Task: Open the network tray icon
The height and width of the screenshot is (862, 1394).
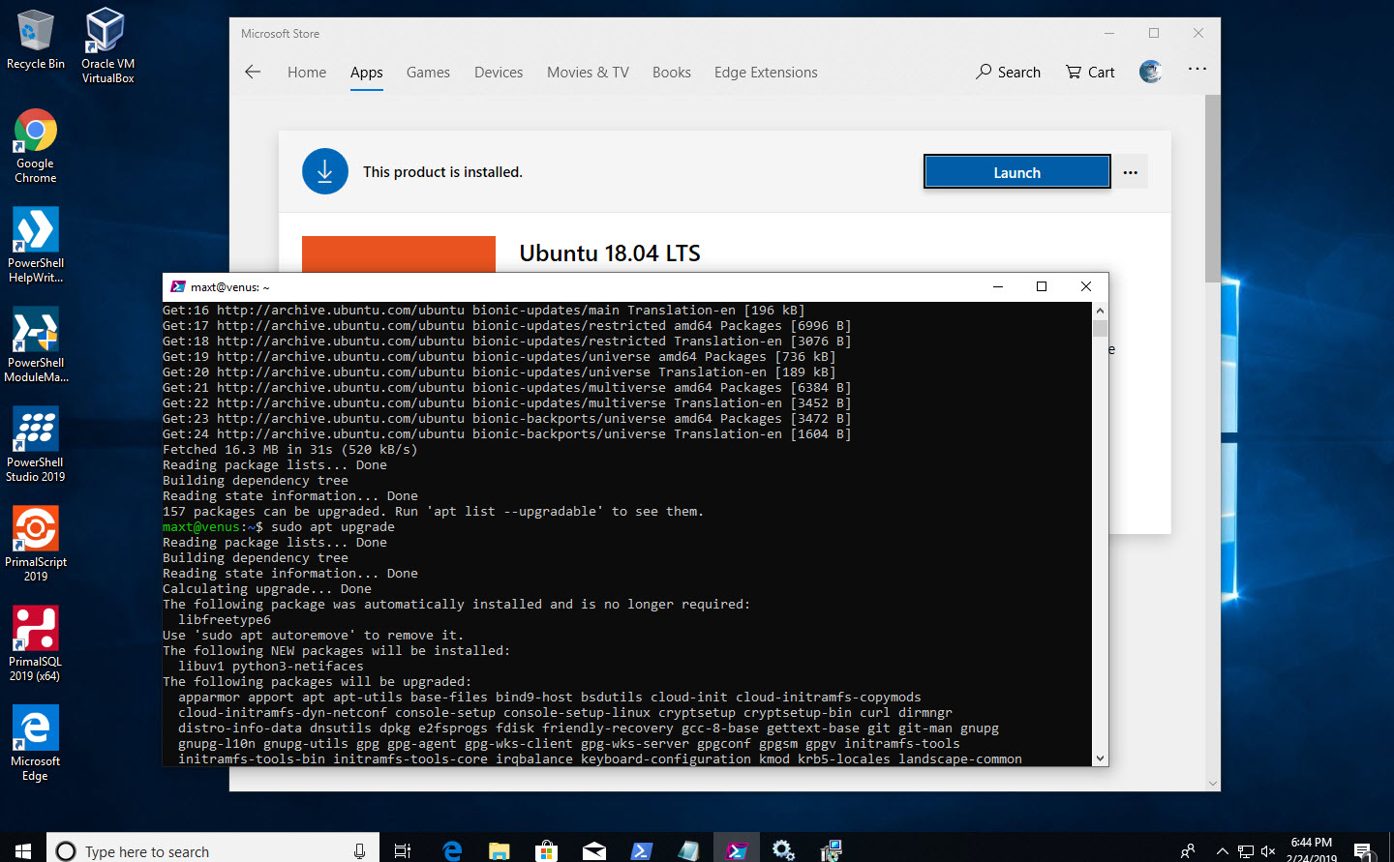Action: 1246,851
